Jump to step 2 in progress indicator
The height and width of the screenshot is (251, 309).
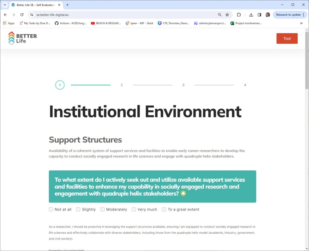(x=122, y=85)
